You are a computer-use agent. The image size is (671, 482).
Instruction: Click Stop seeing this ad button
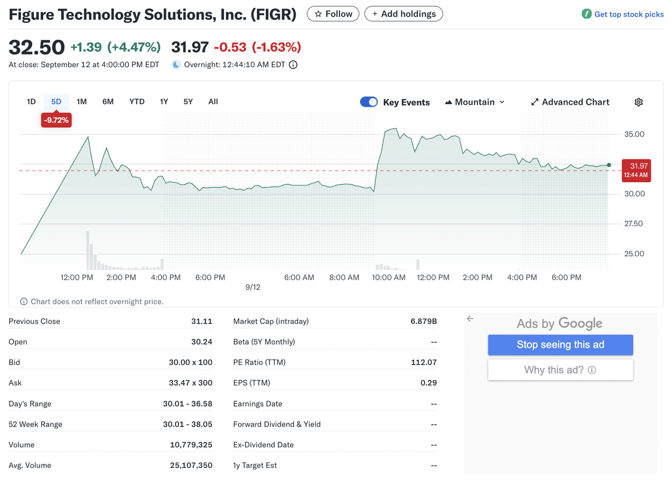tap(560, 345)
